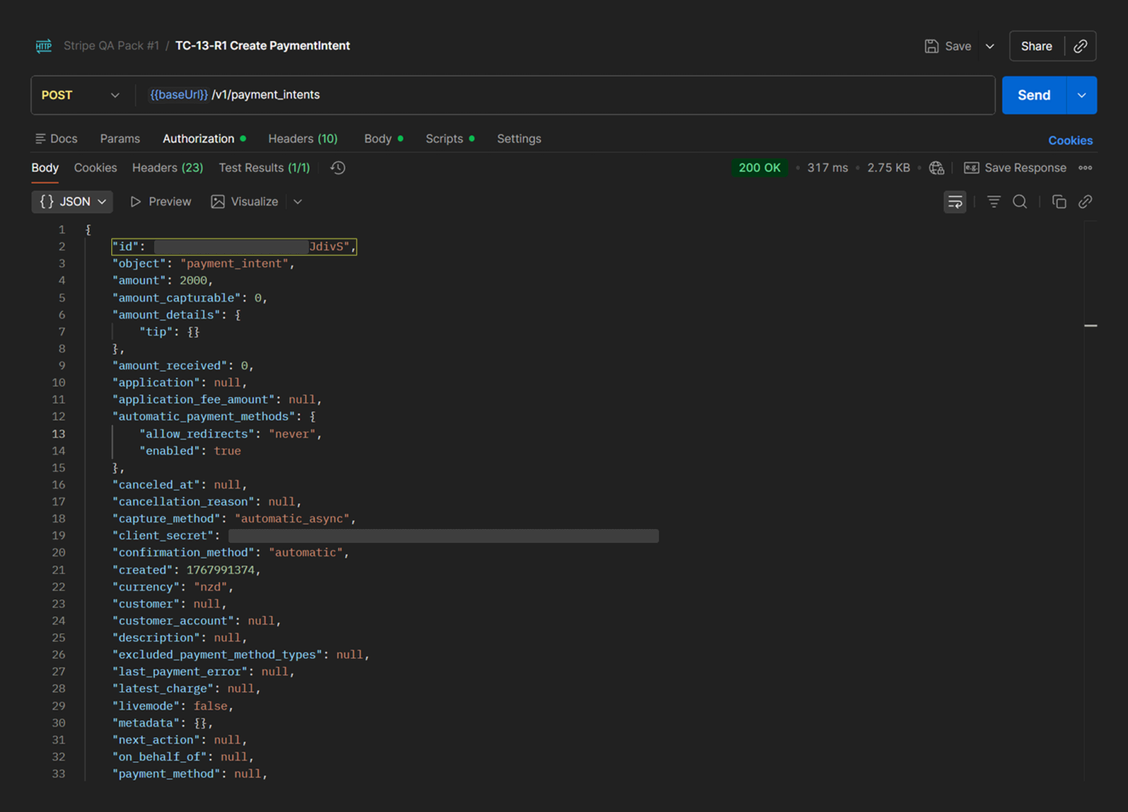Open the Cookies link
1128x812 pixels.
click(1071, 140)
